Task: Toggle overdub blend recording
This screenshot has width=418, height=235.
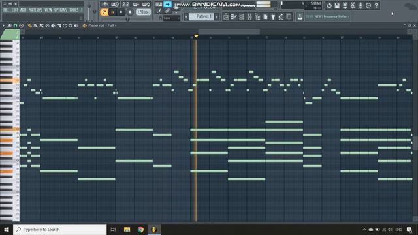Action: click(x=136, y=5)
